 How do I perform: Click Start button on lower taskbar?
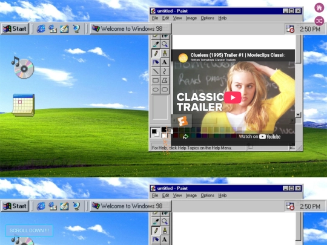(x=15, y=206)
